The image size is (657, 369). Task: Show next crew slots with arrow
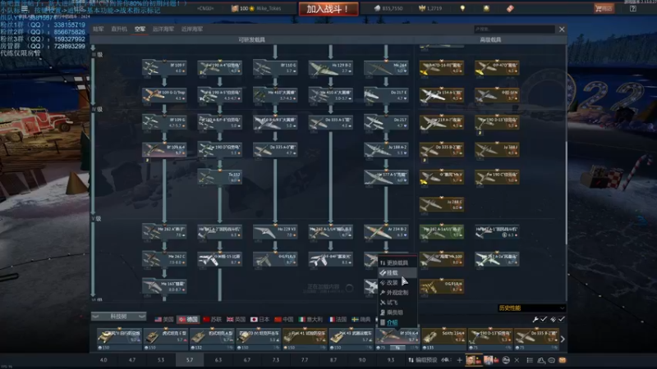coord(563,339)
